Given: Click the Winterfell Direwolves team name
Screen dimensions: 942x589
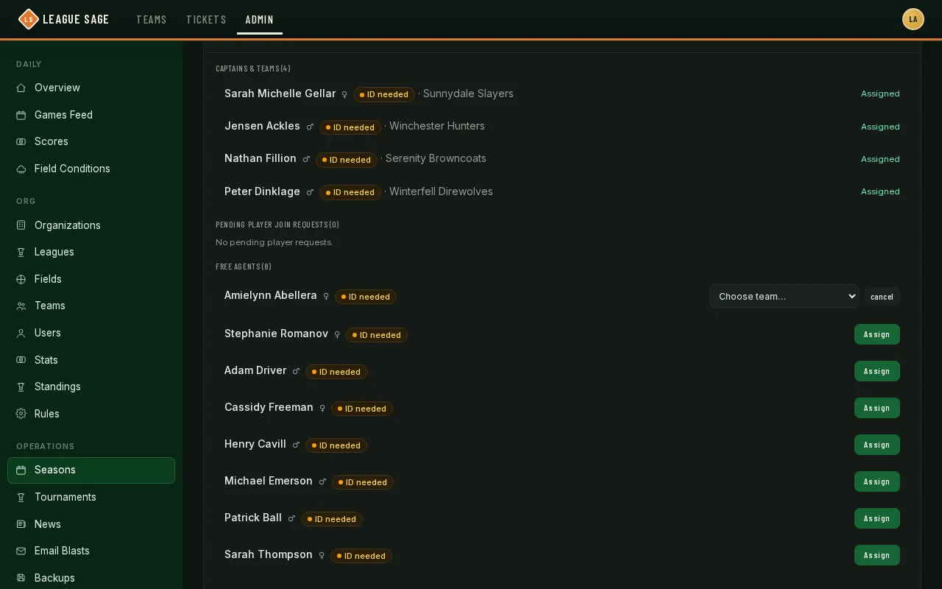Looking at the screenshot, I should [x=441, y=191].
